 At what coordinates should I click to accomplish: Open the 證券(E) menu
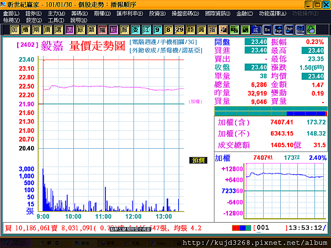coord(33,14)
